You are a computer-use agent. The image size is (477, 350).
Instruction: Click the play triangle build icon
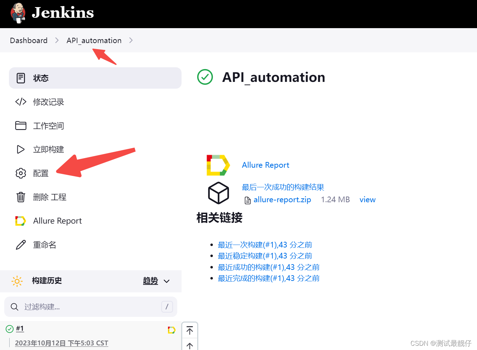tap(21, 149)
